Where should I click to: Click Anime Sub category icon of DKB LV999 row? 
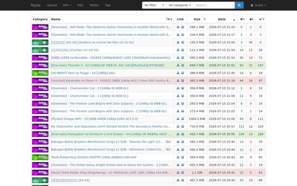click(x=40, y=57)
